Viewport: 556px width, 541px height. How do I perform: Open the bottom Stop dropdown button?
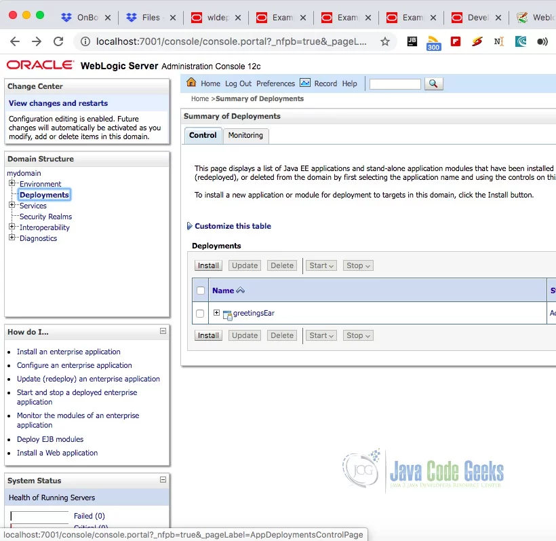click(x=358, y=335)
